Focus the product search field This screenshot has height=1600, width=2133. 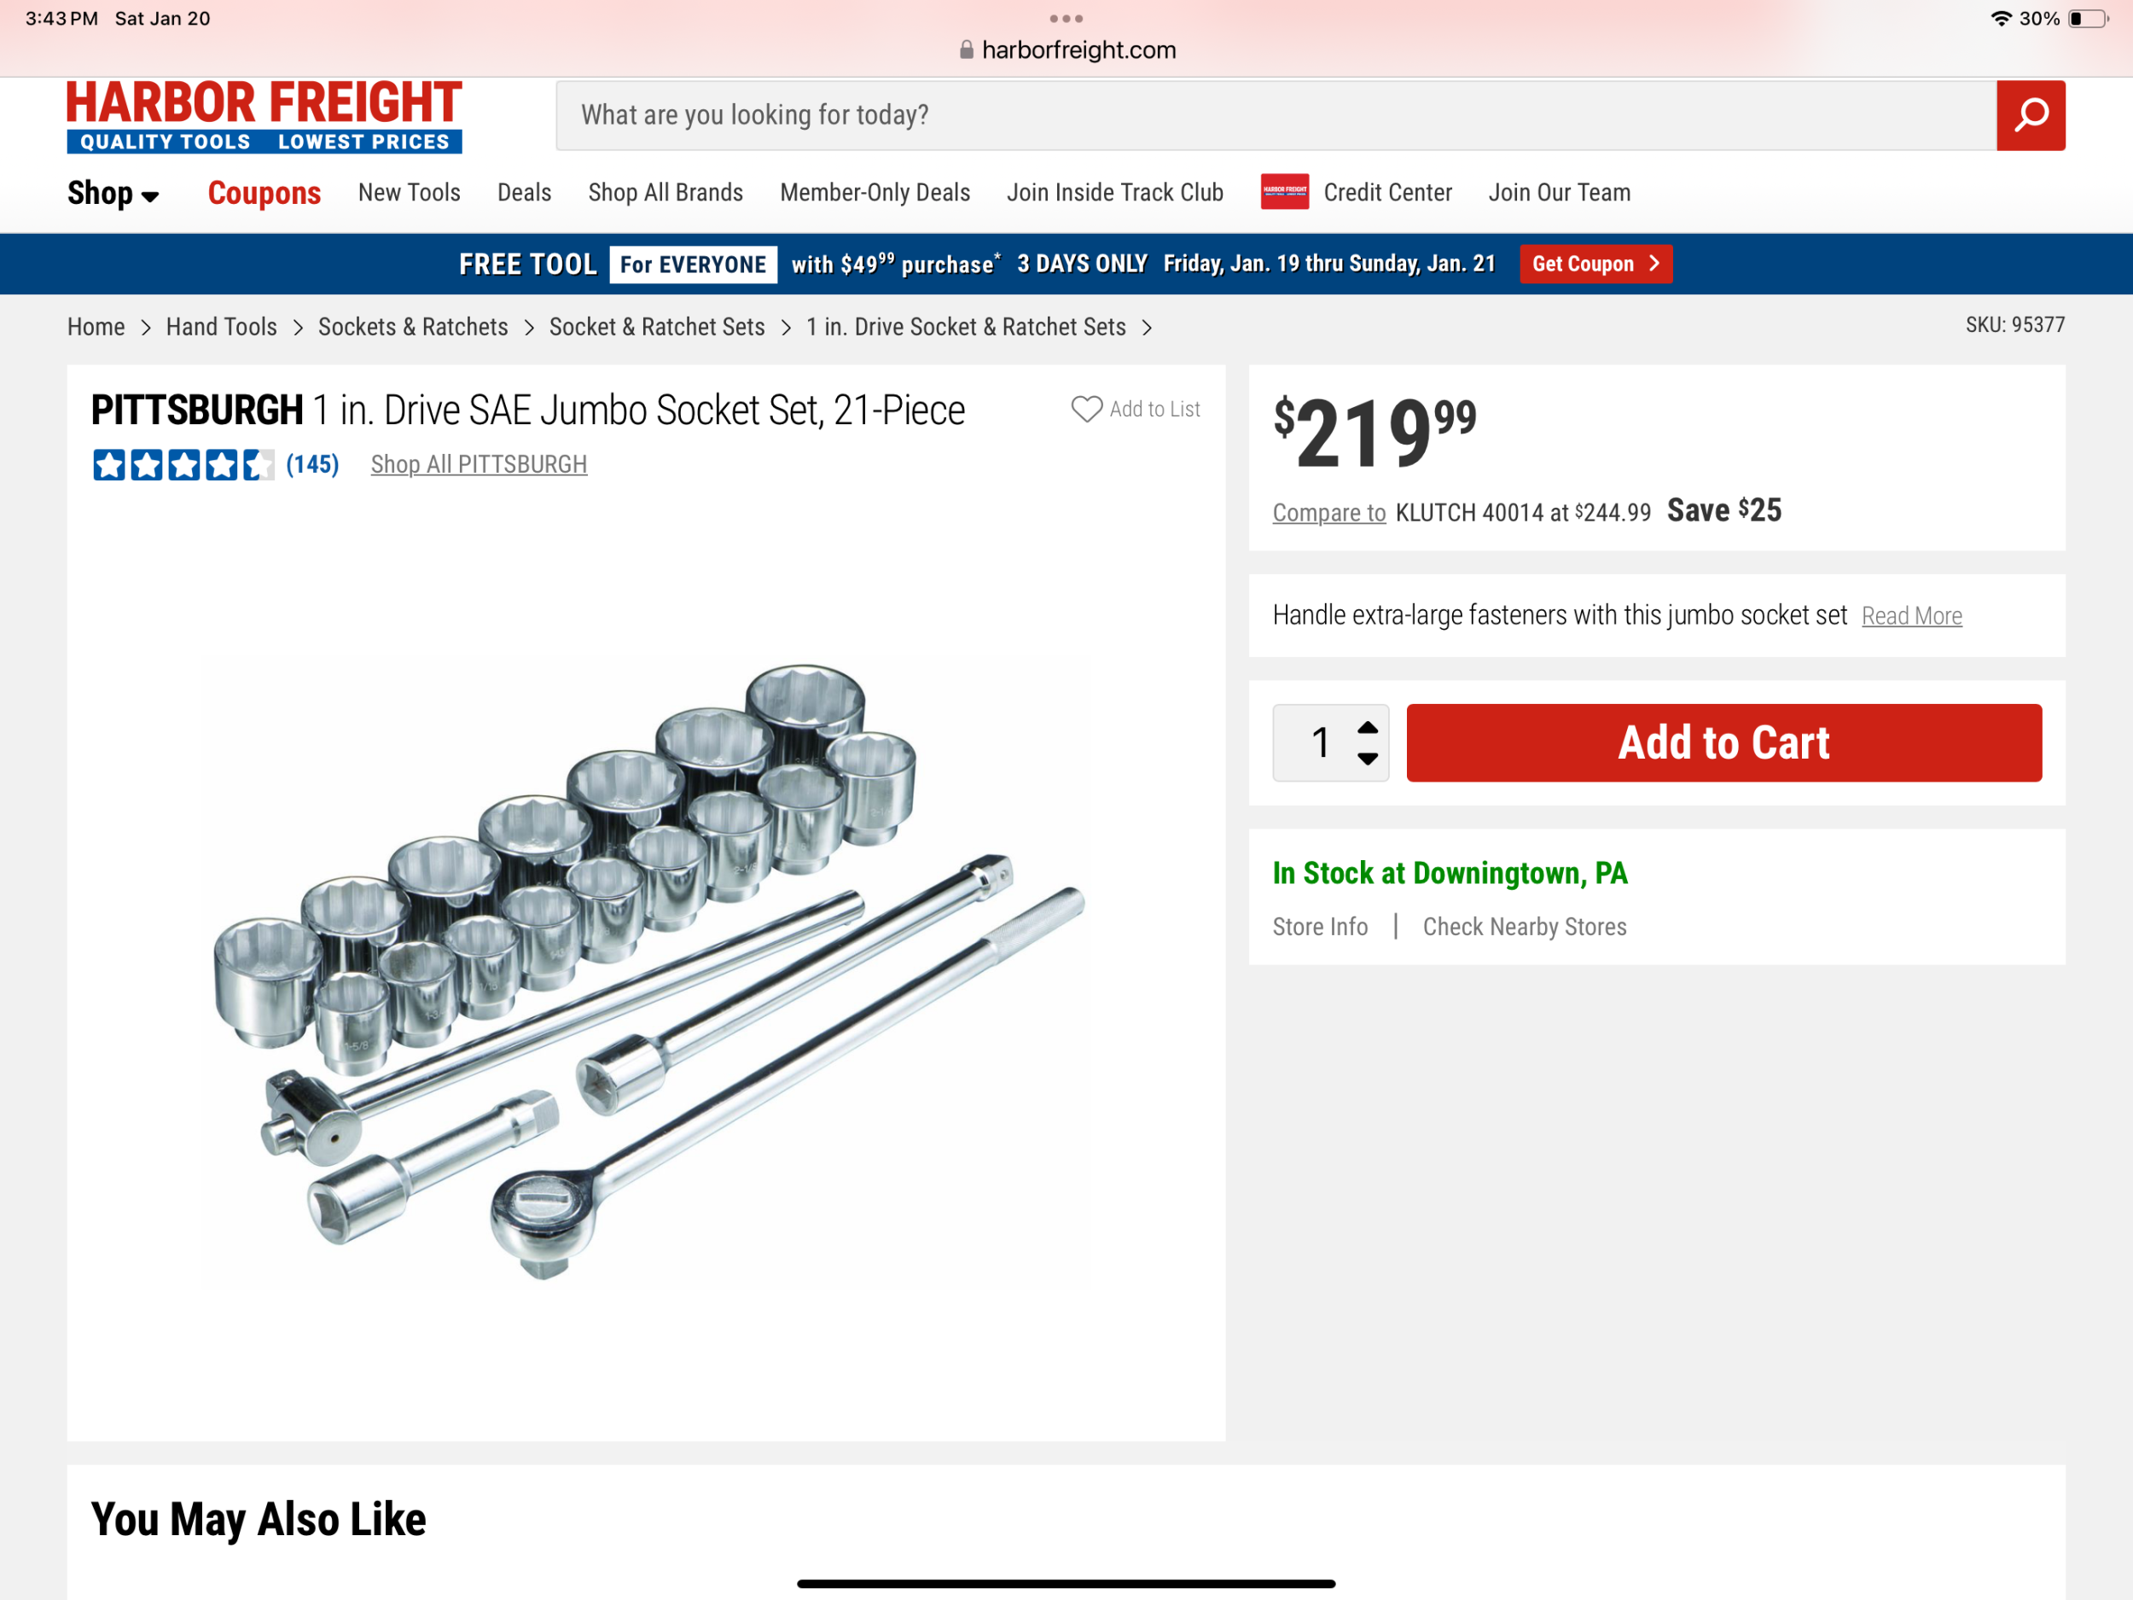tap(1275, 116)
